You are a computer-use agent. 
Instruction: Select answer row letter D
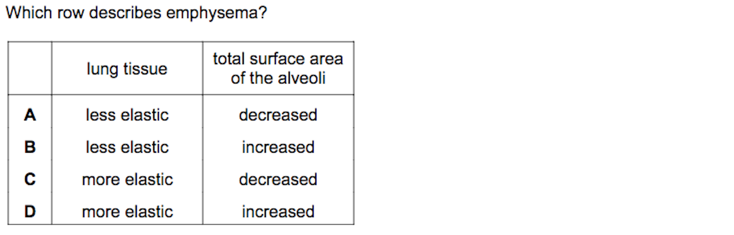click(30, 211)
